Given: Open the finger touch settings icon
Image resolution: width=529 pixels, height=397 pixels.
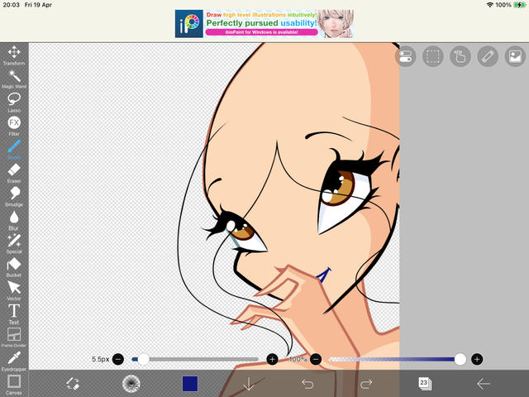Looking at the screenshot, I should click(460, 56).
